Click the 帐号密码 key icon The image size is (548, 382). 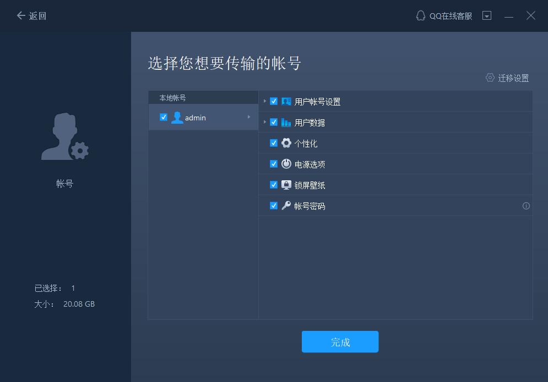[285, 206]
